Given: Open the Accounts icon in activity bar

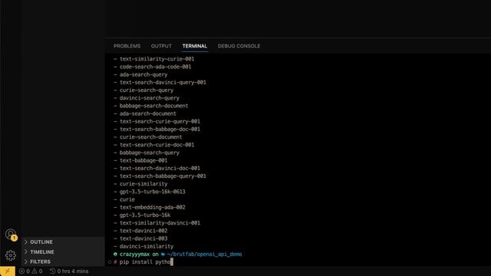Looking at the screenshot, I should 11,235.
